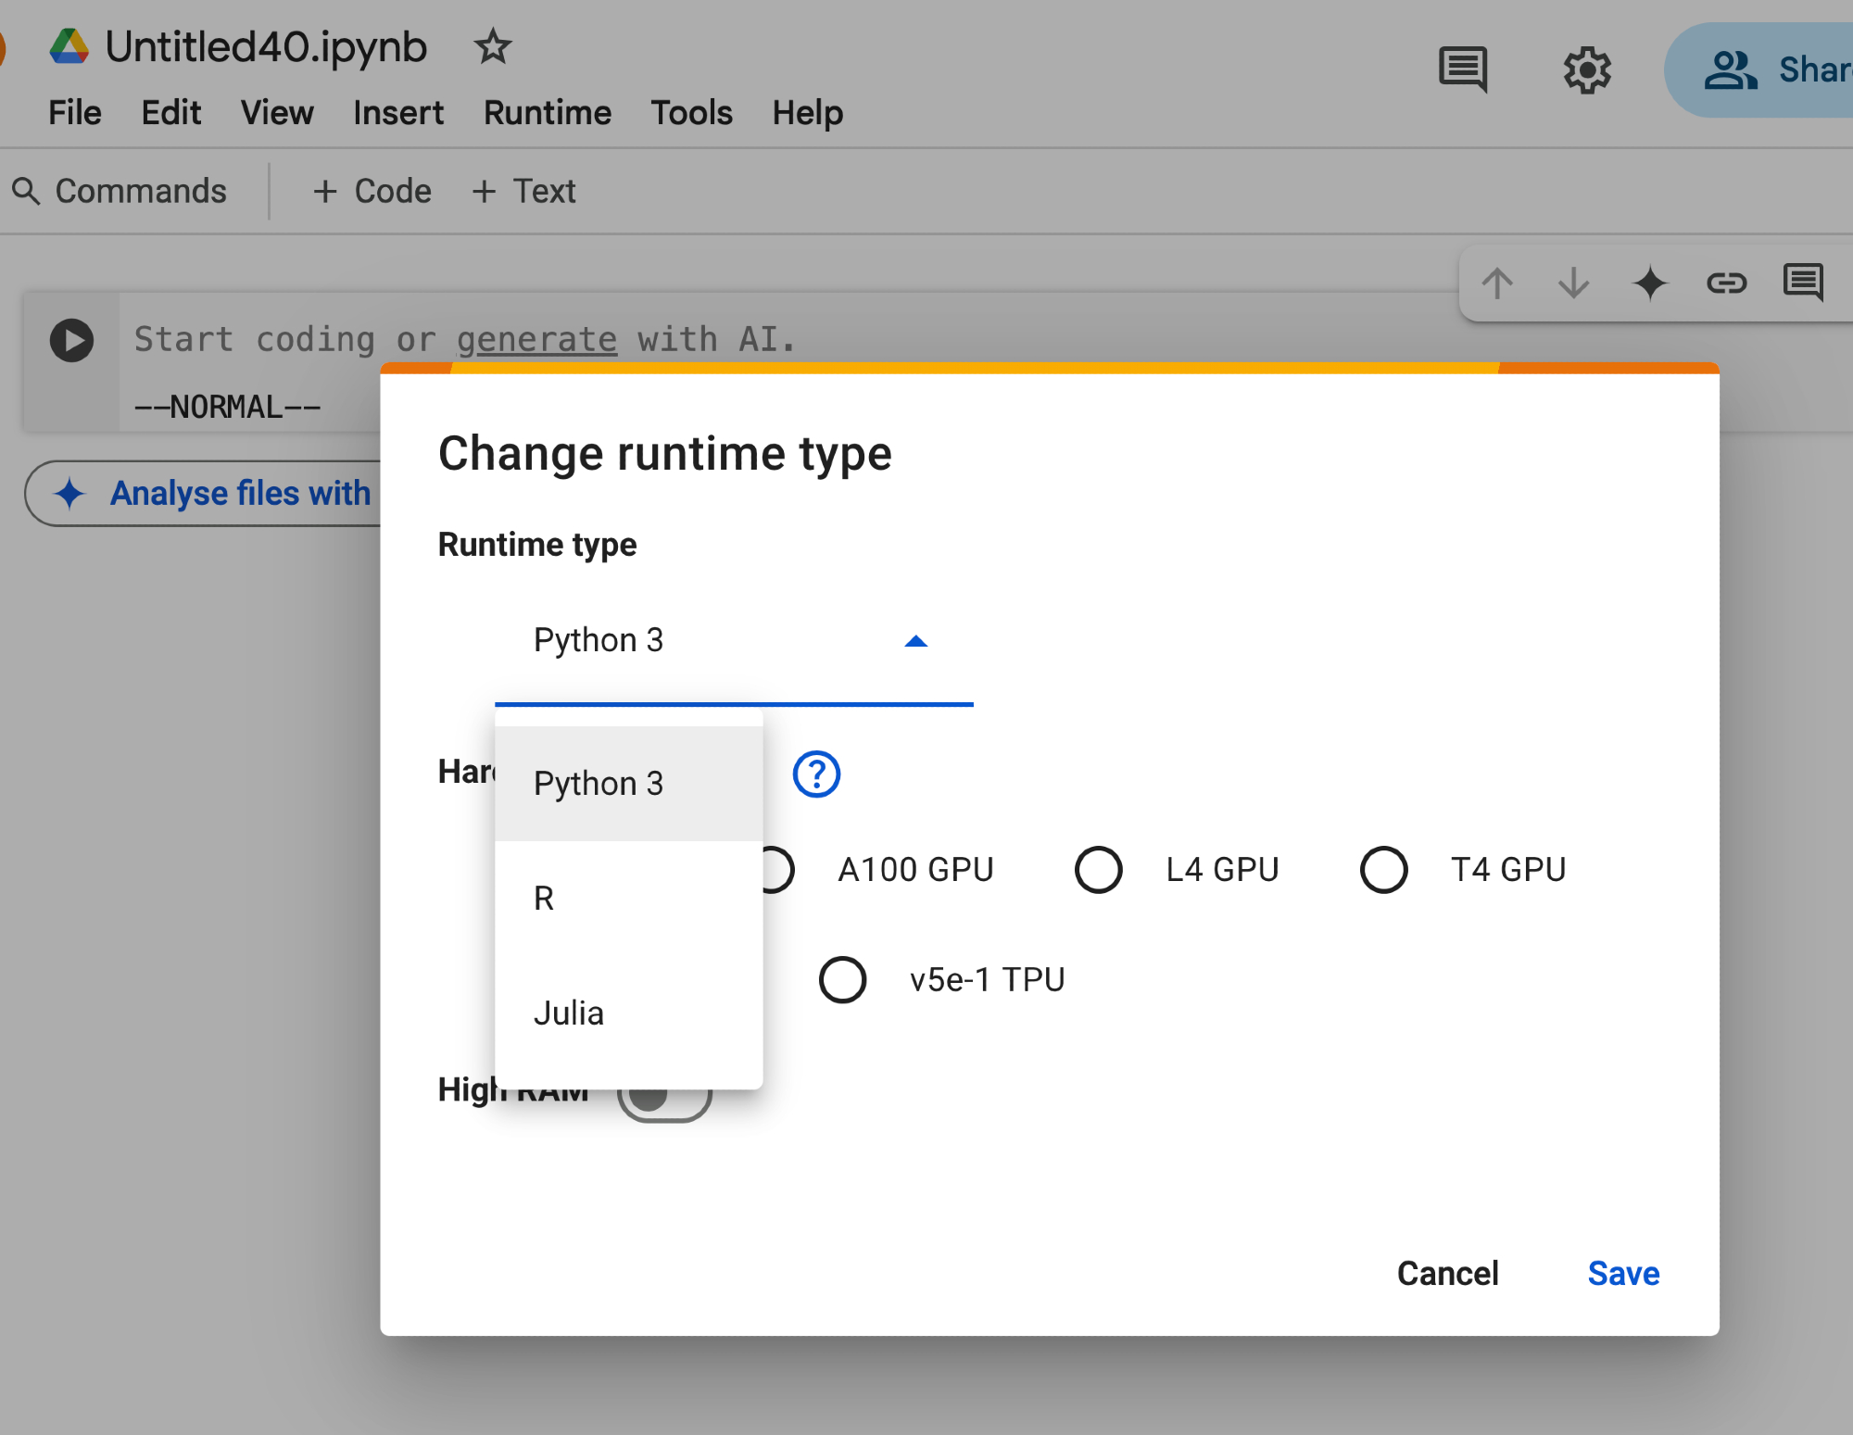
Task: Open settings via the gear icon
Action: click(x=1587, y=70)
